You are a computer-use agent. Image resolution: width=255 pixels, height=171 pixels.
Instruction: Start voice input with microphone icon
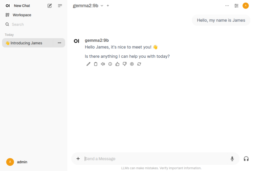[232, 159]
